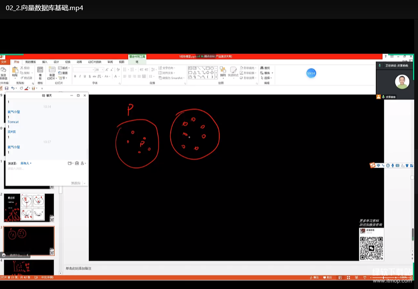Click the Find icon in editing group

pos(265,68)
